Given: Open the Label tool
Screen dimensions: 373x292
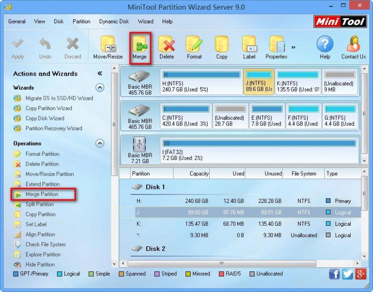Looking at the screenshot, I should [249, 45].
